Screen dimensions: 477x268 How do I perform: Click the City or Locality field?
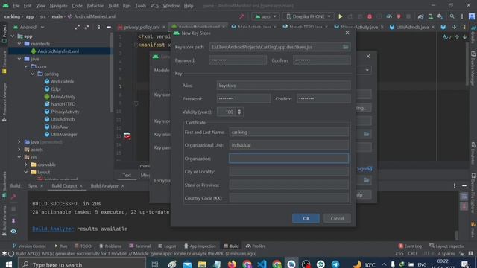(x=288, y=172)
